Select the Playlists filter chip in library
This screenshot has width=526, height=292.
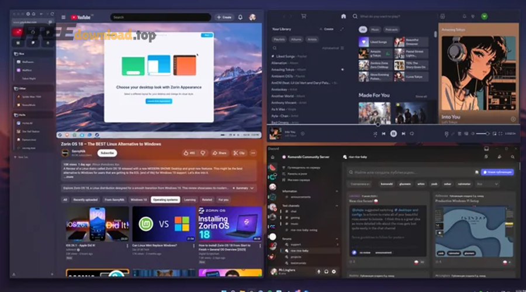pos(279,39)
